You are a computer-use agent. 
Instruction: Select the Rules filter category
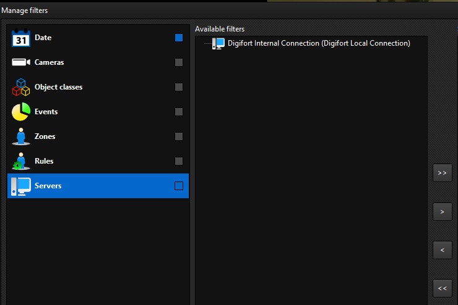[98, 161]
